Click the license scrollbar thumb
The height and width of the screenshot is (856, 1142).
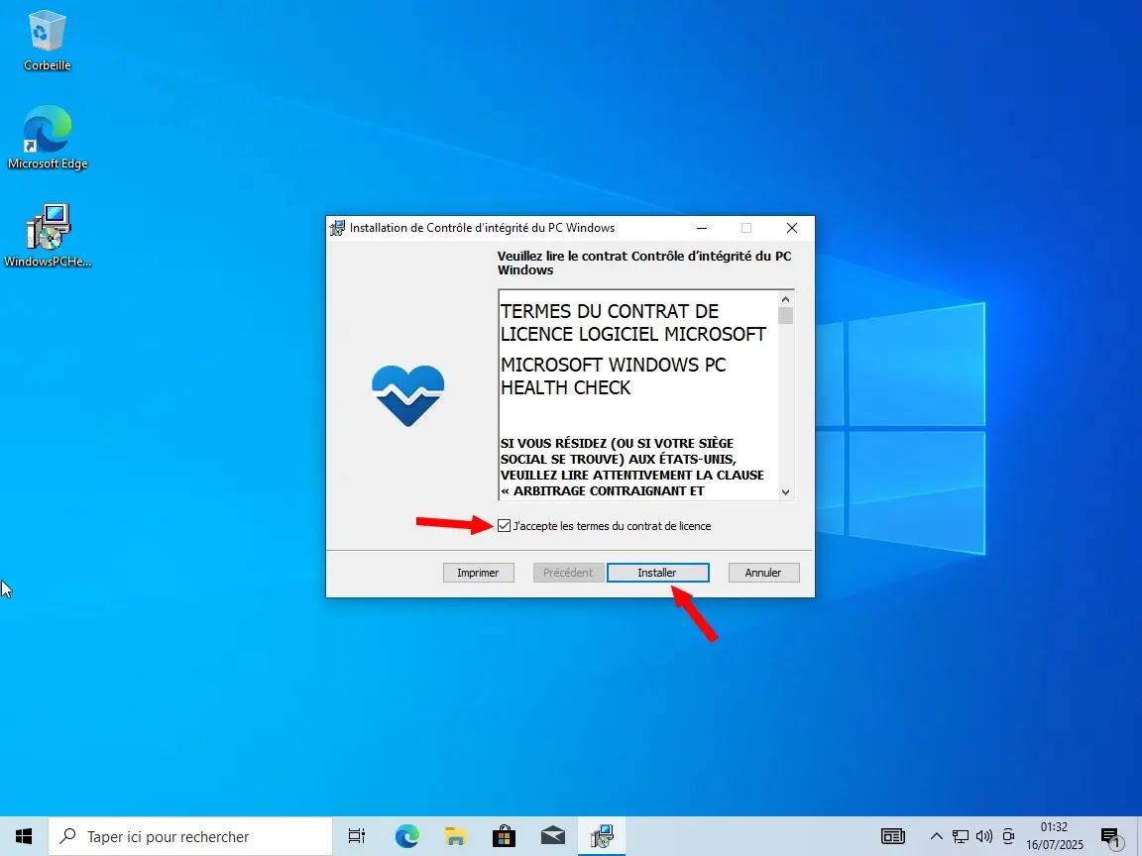[785, 316]
